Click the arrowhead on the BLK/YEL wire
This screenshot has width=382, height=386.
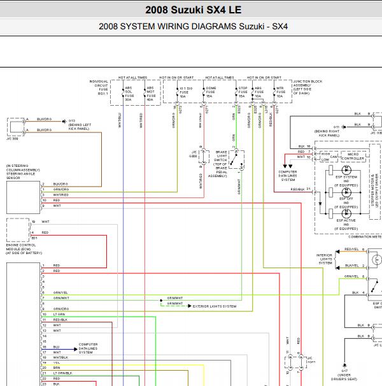coord(337,268)
